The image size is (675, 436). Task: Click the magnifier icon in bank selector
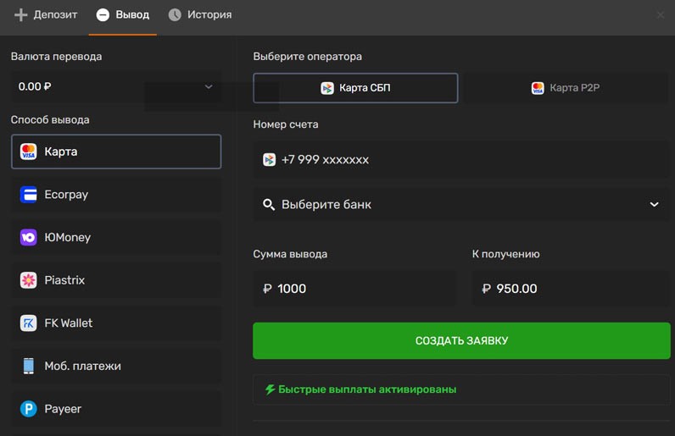pyautogui.click(x=269, y=205)
